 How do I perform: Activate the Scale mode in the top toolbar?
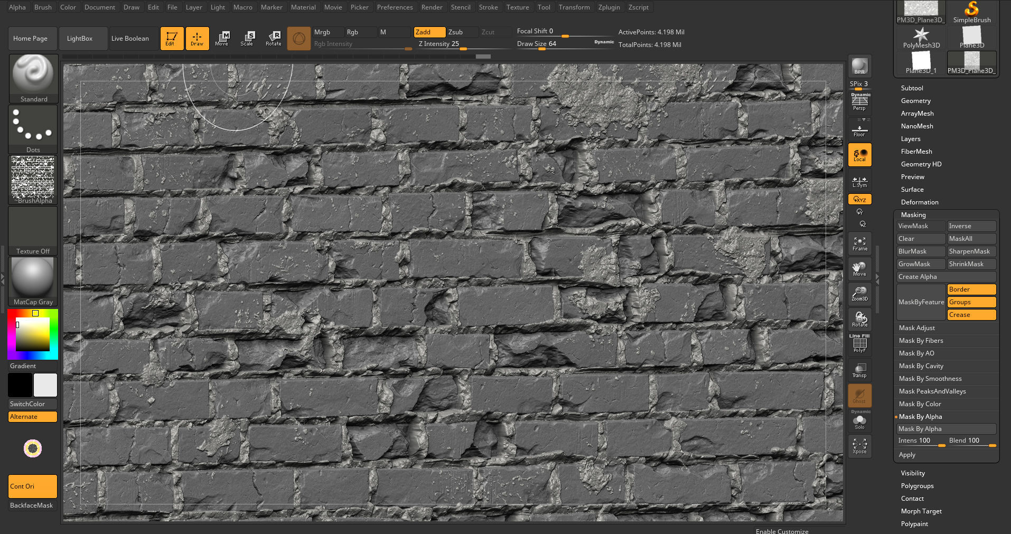[x=247, y=38]
